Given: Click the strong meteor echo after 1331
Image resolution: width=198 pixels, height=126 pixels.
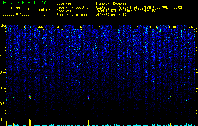Looking at the screenshot, I should 30,97.
